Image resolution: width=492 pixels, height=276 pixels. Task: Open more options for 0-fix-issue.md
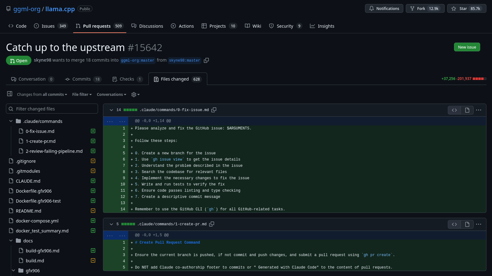pos(479,110)
